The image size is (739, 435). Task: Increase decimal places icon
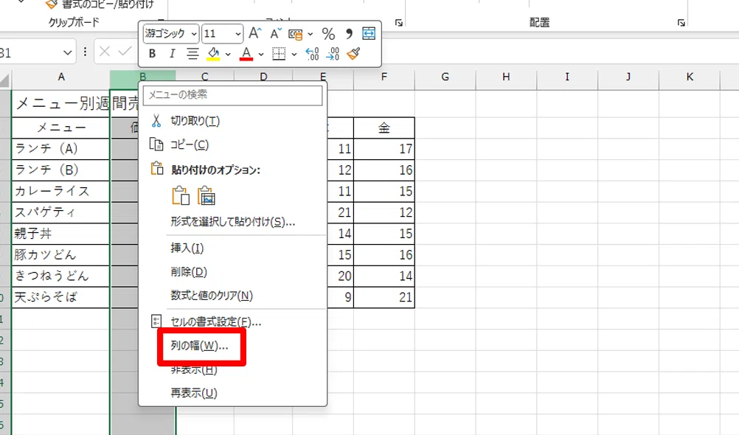(312, 54)
